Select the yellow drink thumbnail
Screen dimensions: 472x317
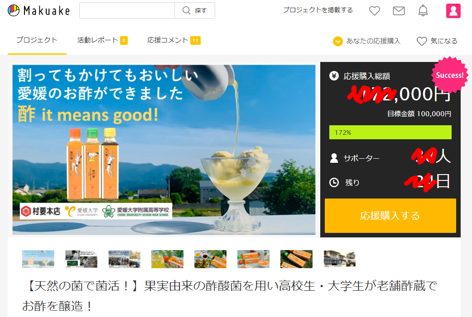pos(167,259)
